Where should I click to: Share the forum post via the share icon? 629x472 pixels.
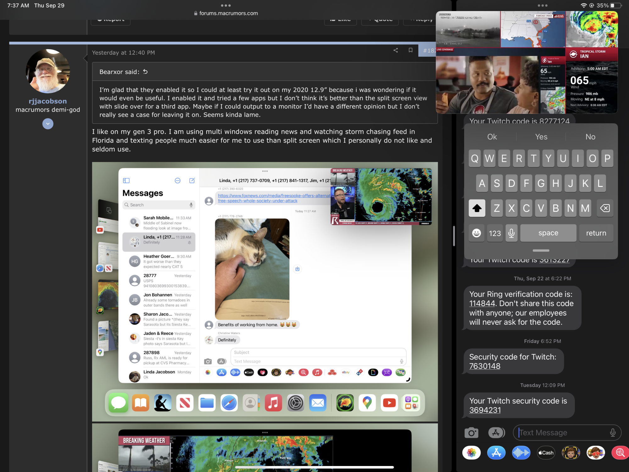pos(396,50)
